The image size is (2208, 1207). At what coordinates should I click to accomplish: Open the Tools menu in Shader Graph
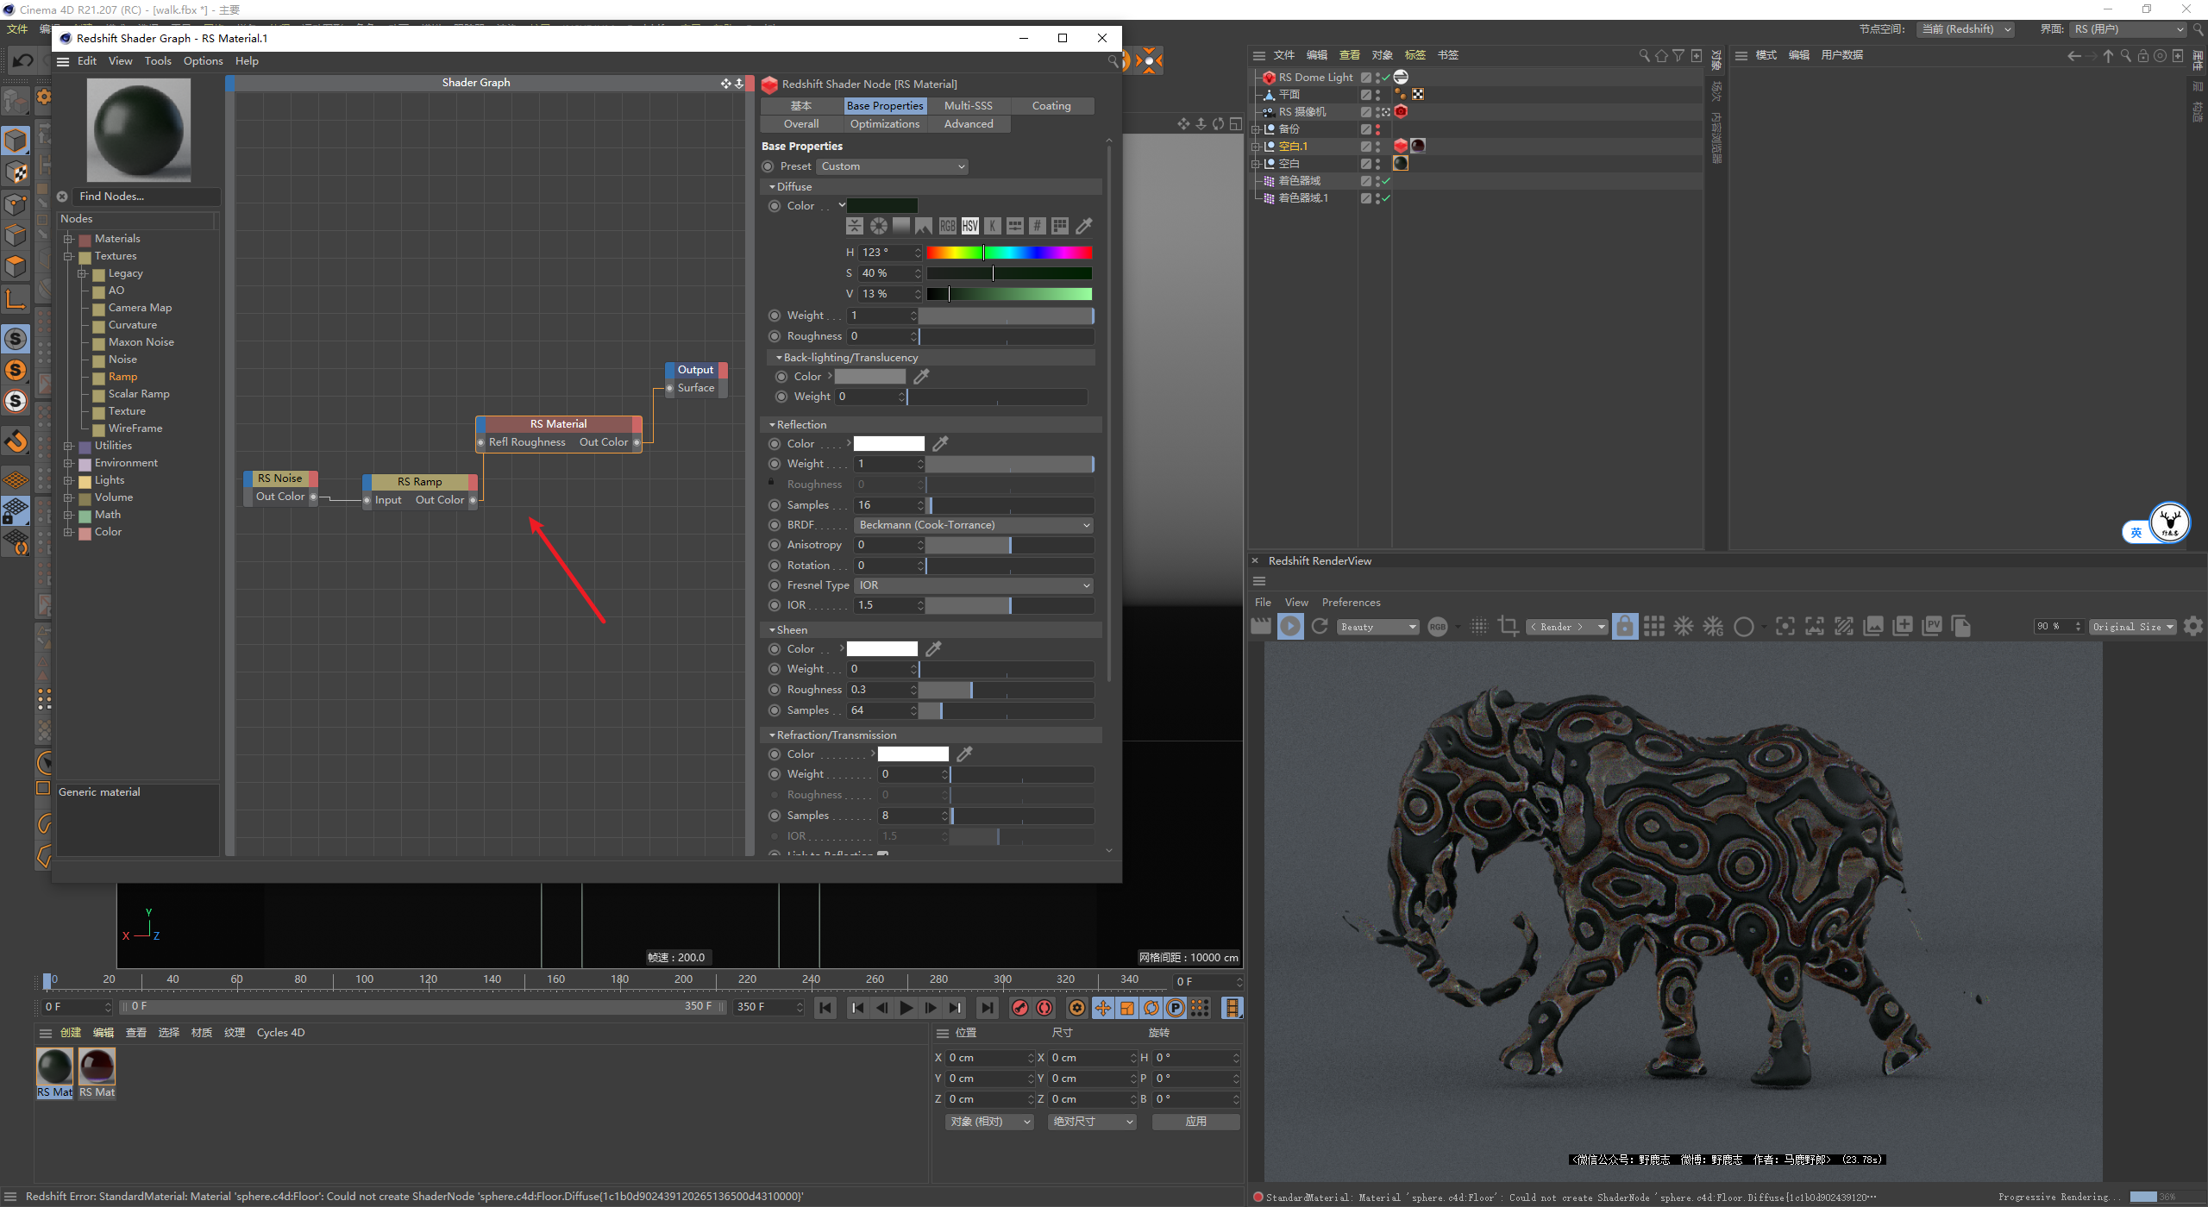coord(158,61)
